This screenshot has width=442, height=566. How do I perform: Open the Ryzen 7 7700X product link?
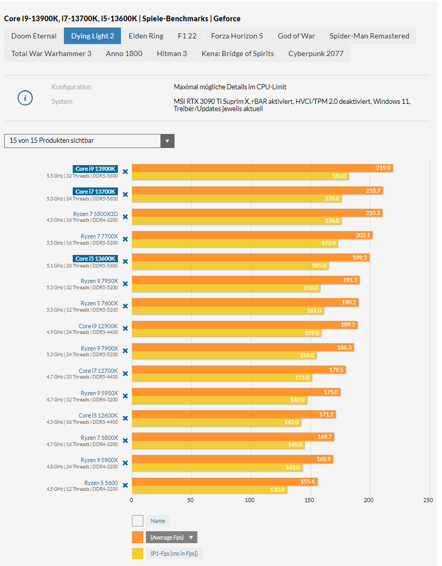99,236
